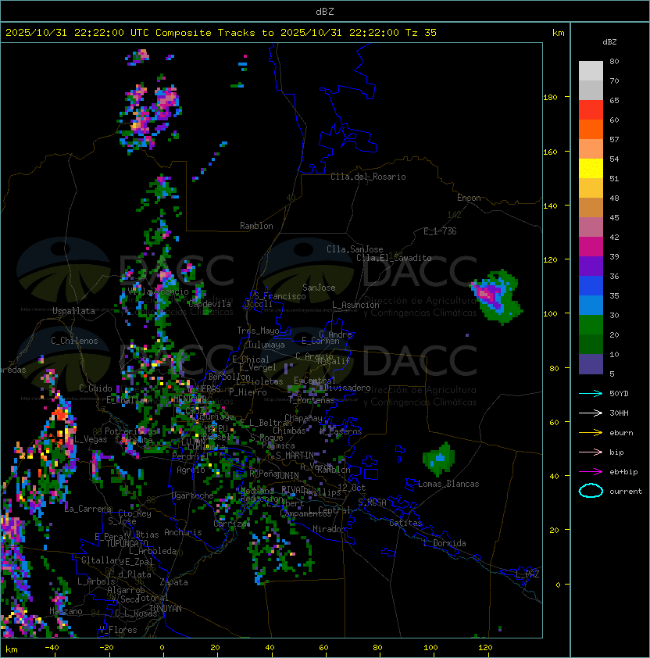650x658 pixels.
Task: Click the Lomas_Blancas map label
Action: point(448,484)
